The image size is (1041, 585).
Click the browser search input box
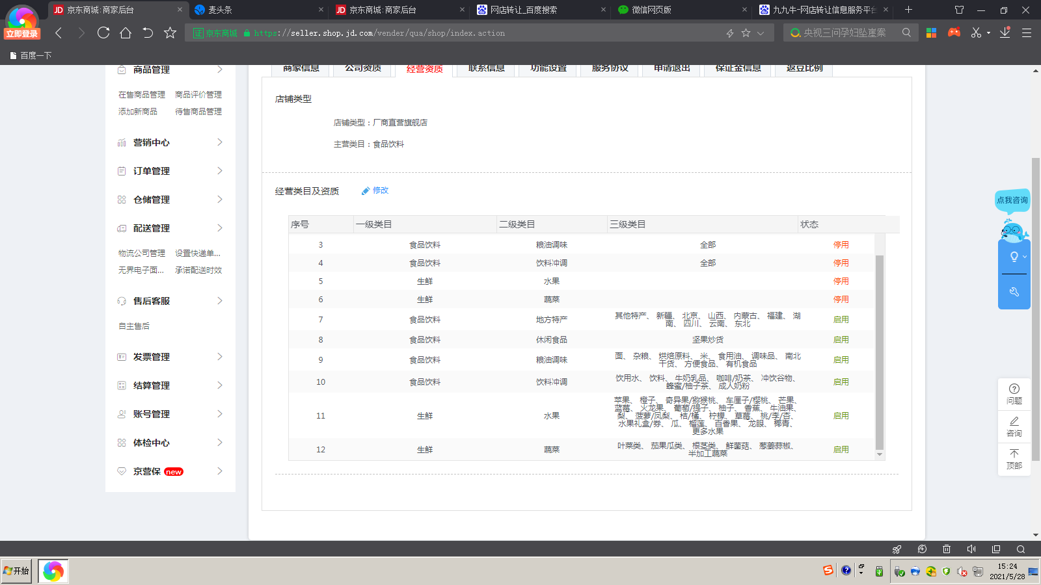851,32
